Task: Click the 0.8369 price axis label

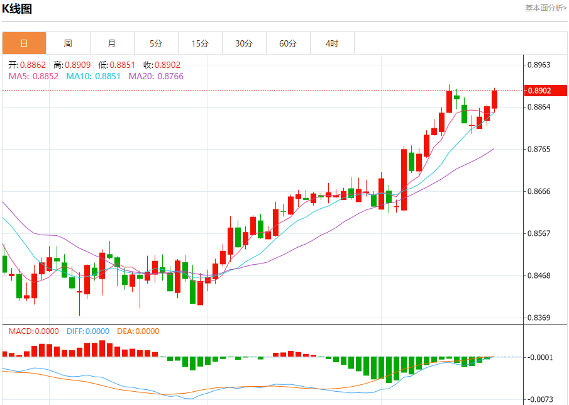Action: pyautogui.click(x=539, y=318)
